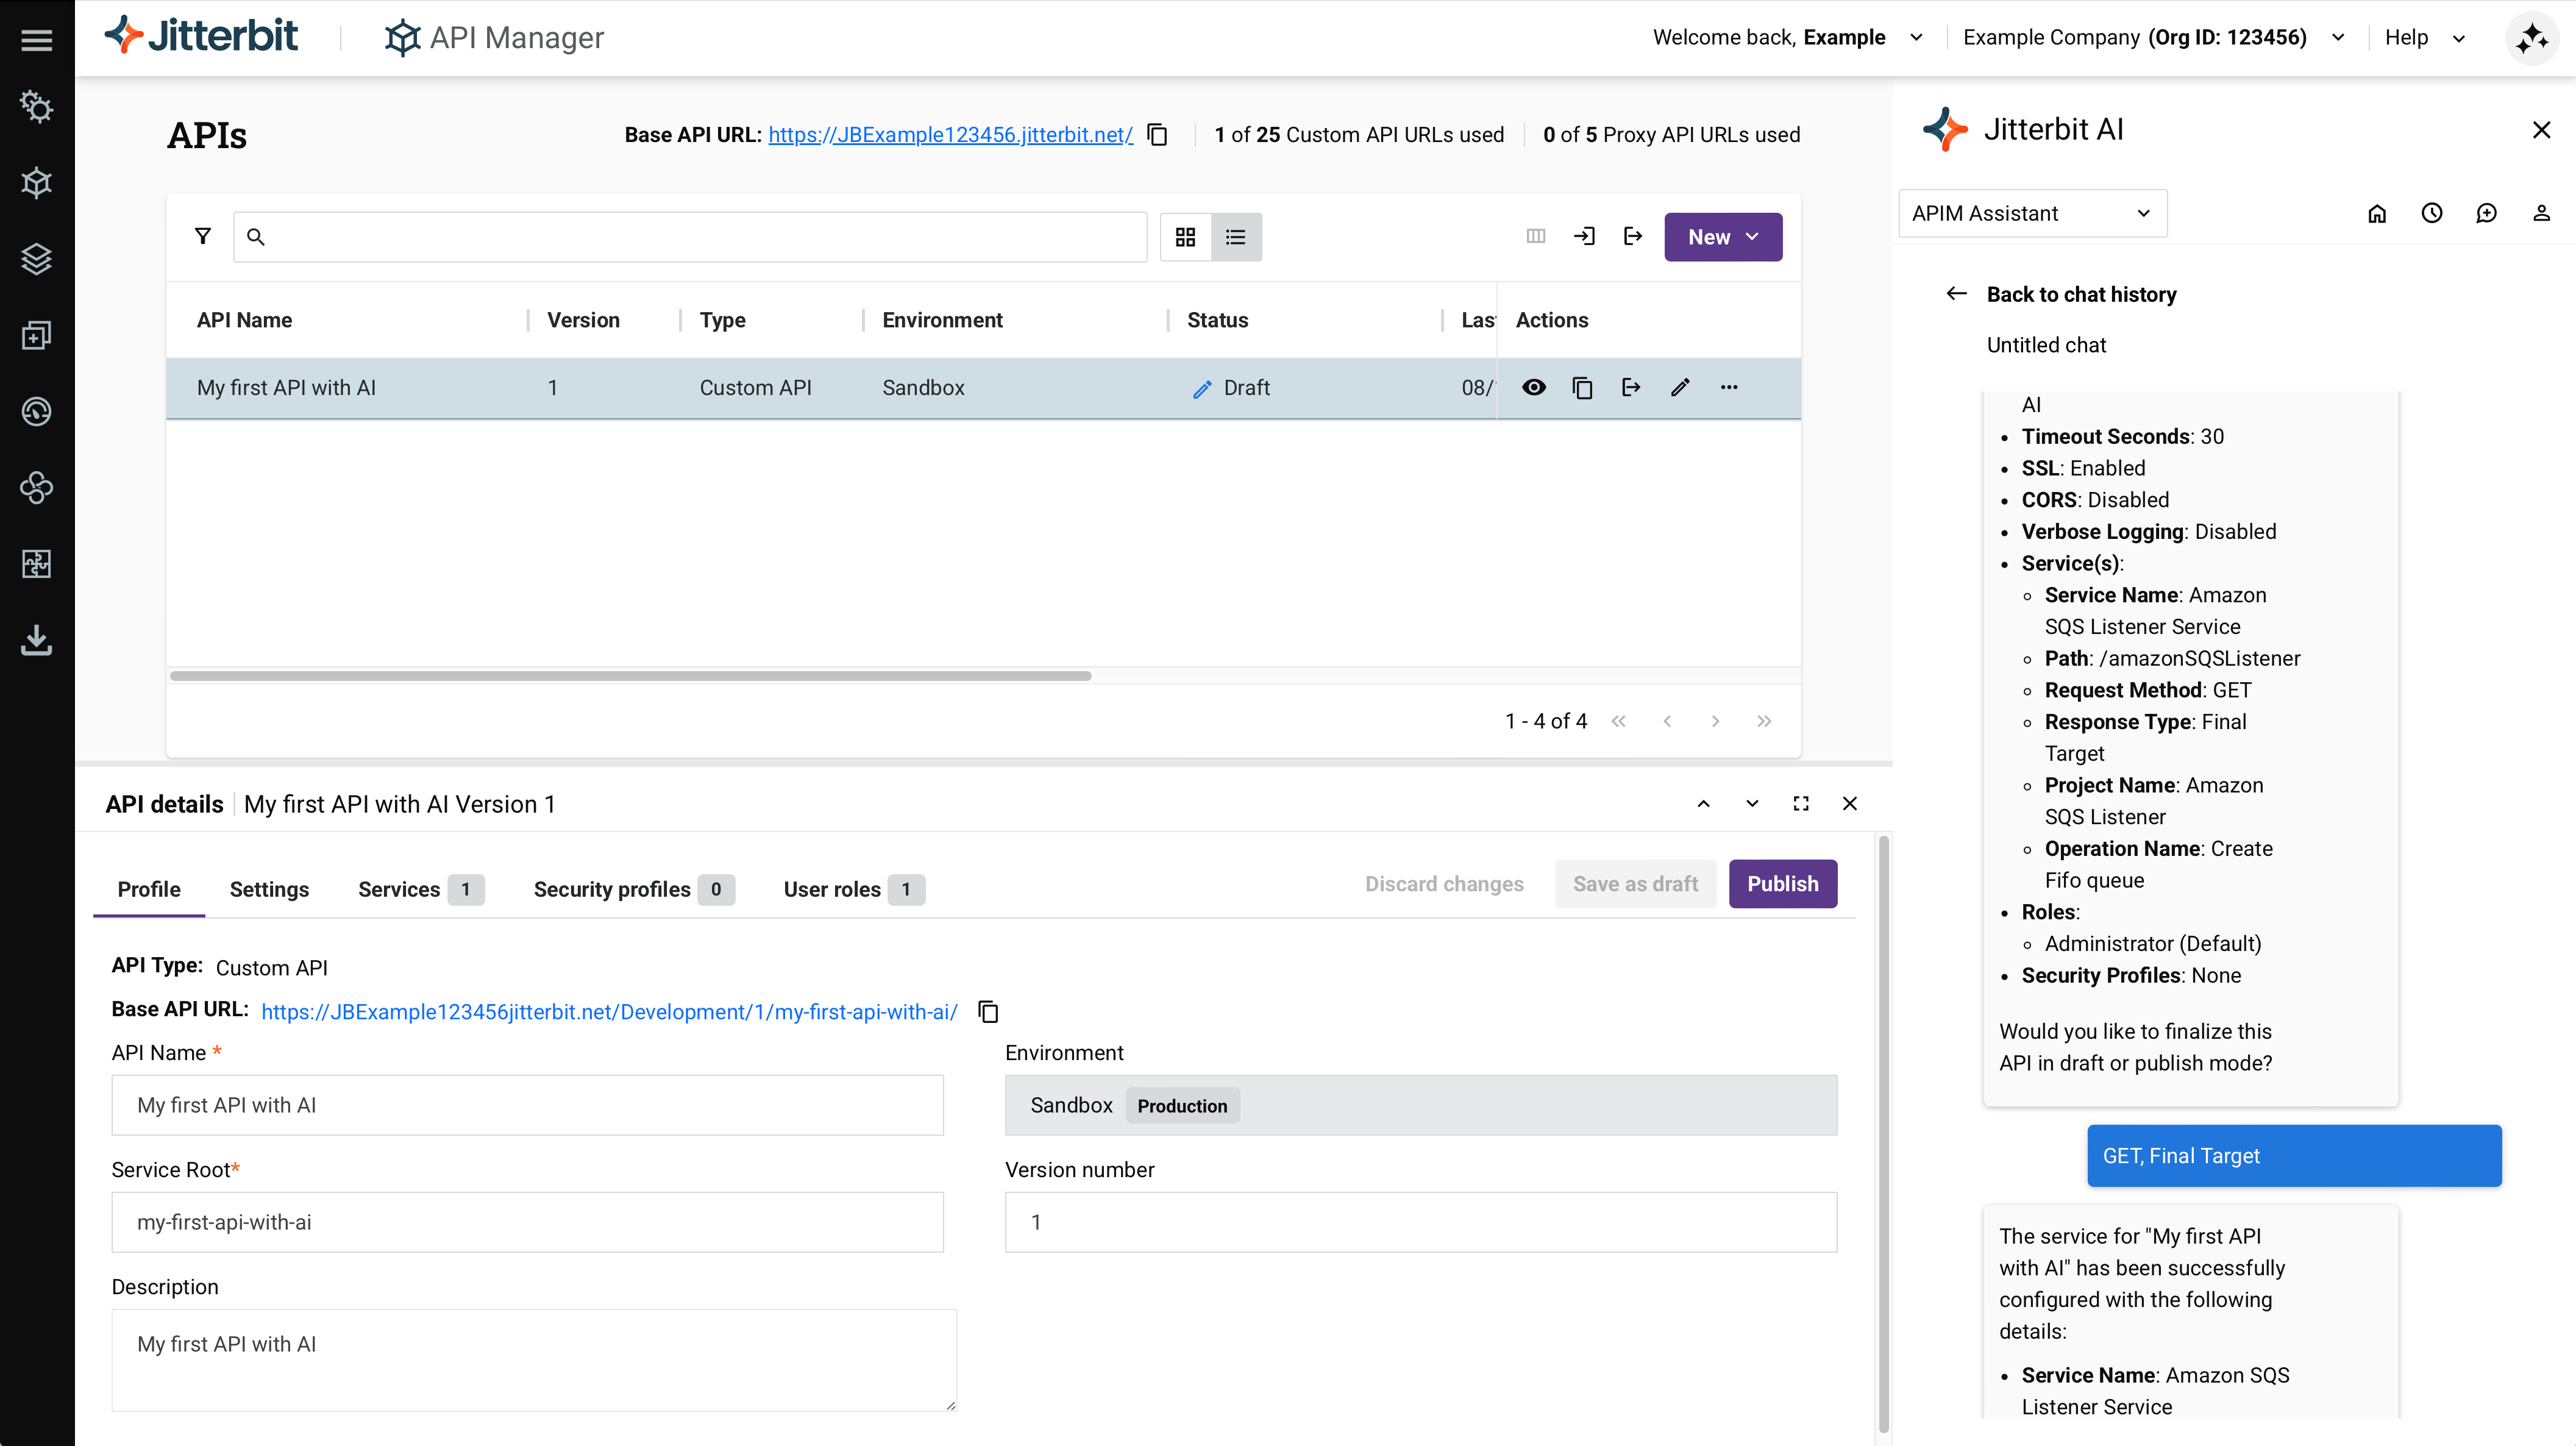Switch to grid view of APIs
2576x1446 pixels.
(1186, 236)
